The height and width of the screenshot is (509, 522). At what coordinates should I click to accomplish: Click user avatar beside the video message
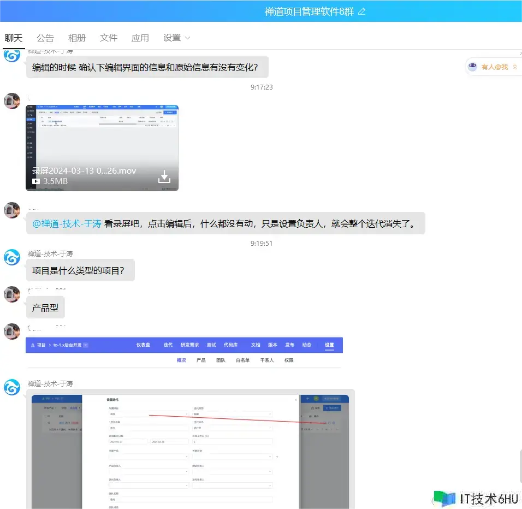(x=12, y=101)
